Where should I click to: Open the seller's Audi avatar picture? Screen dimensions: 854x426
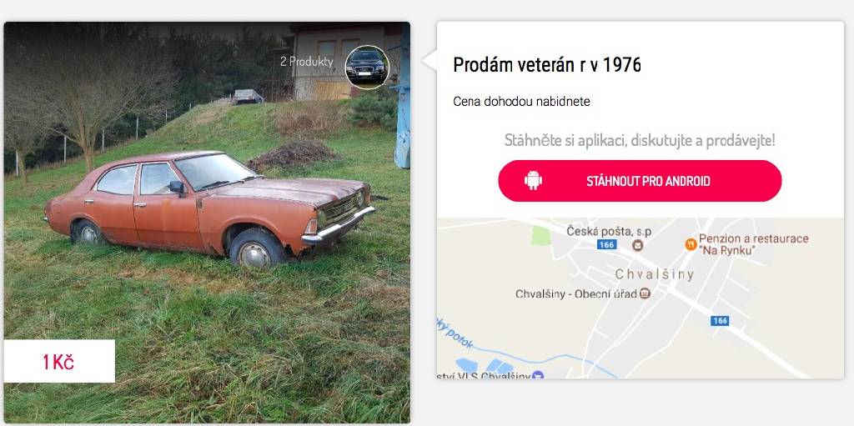click(367, 67)
